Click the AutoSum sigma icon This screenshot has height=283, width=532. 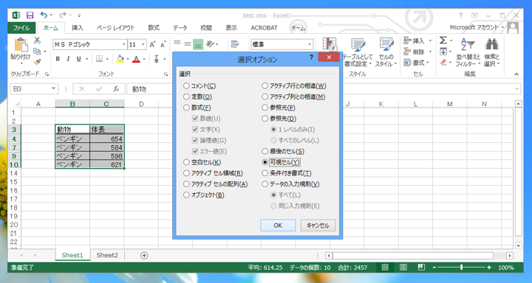(x=443, y=41)
